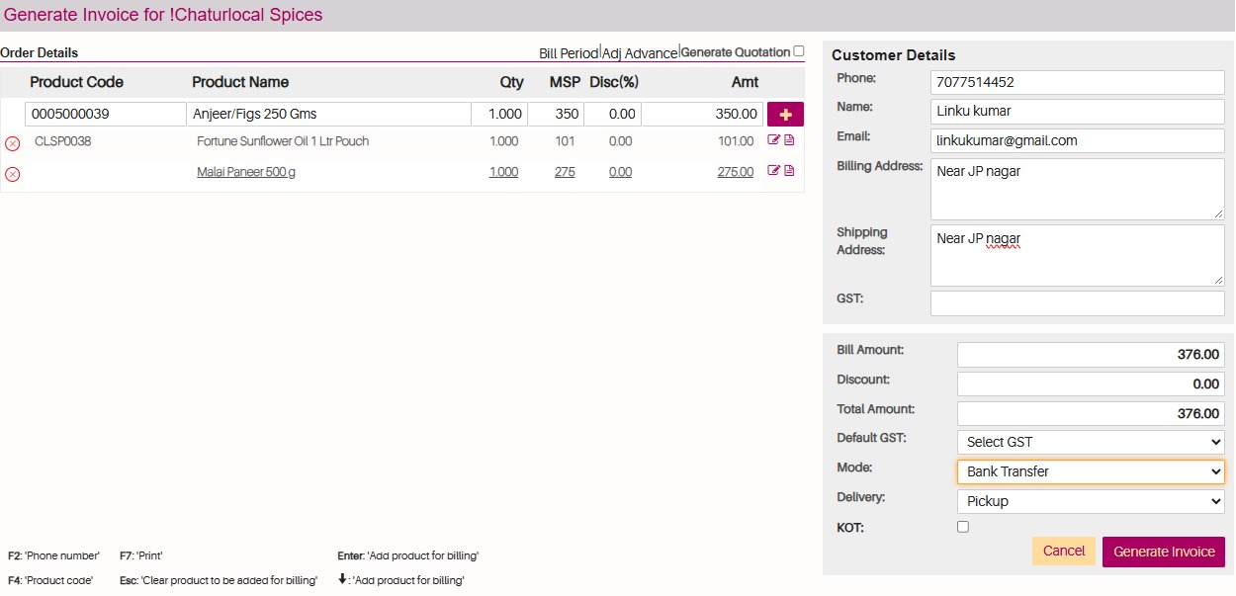The width and height of the screenshot is (1236, 596).
Task: Click the Malai Paneer 500 g product link
Action: [x=246, y=172]
